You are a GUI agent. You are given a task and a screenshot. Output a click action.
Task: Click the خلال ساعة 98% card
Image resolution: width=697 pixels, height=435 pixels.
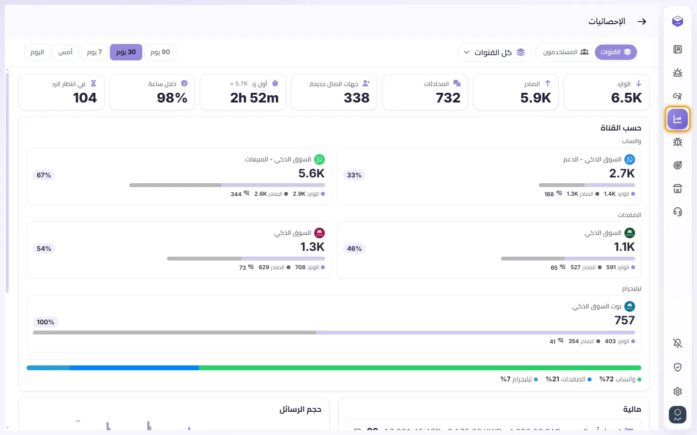click(x=152, y=92)
